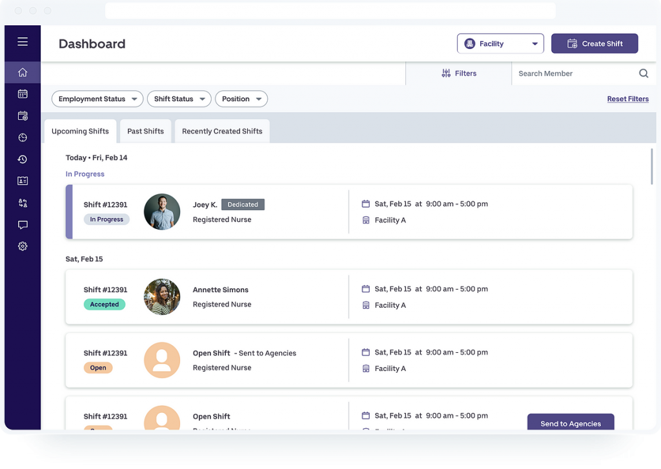Open the member ID card icon in sidebar
The height and width of the screenshot is (469, 661).
23,181
